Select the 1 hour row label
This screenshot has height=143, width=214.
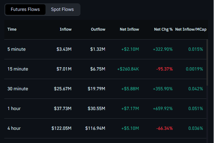click(14, 108)
